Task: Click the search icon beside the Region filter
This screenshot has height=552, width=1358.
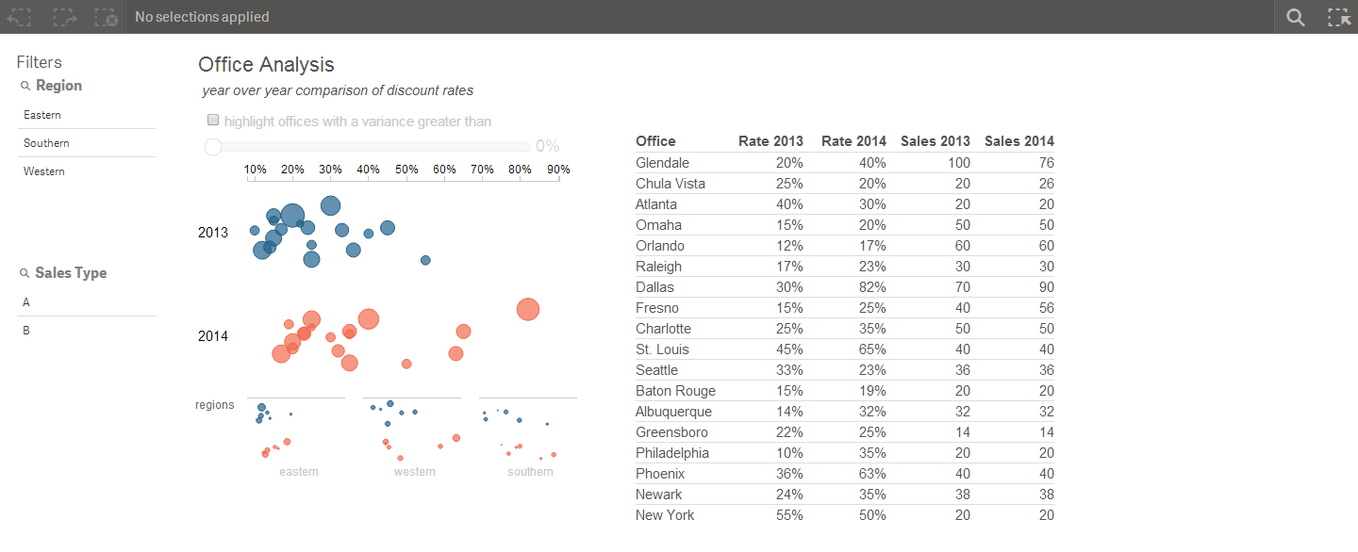Action: click(x=24, y=85)
